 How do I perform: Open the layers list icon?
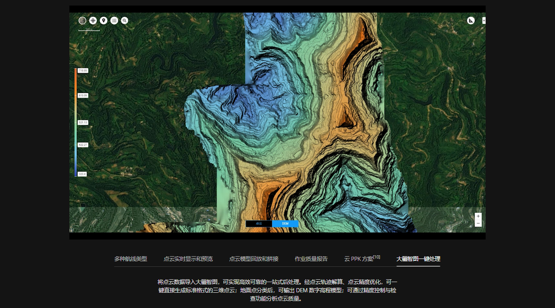tap(114, 20)
